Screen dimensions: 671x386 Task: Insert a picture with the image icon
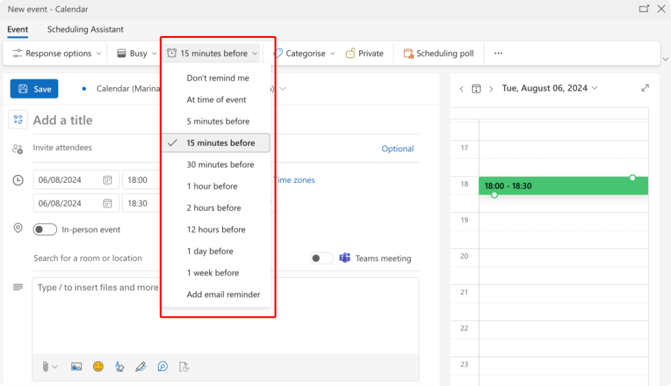pyautogui.click(x=77, y=367)
